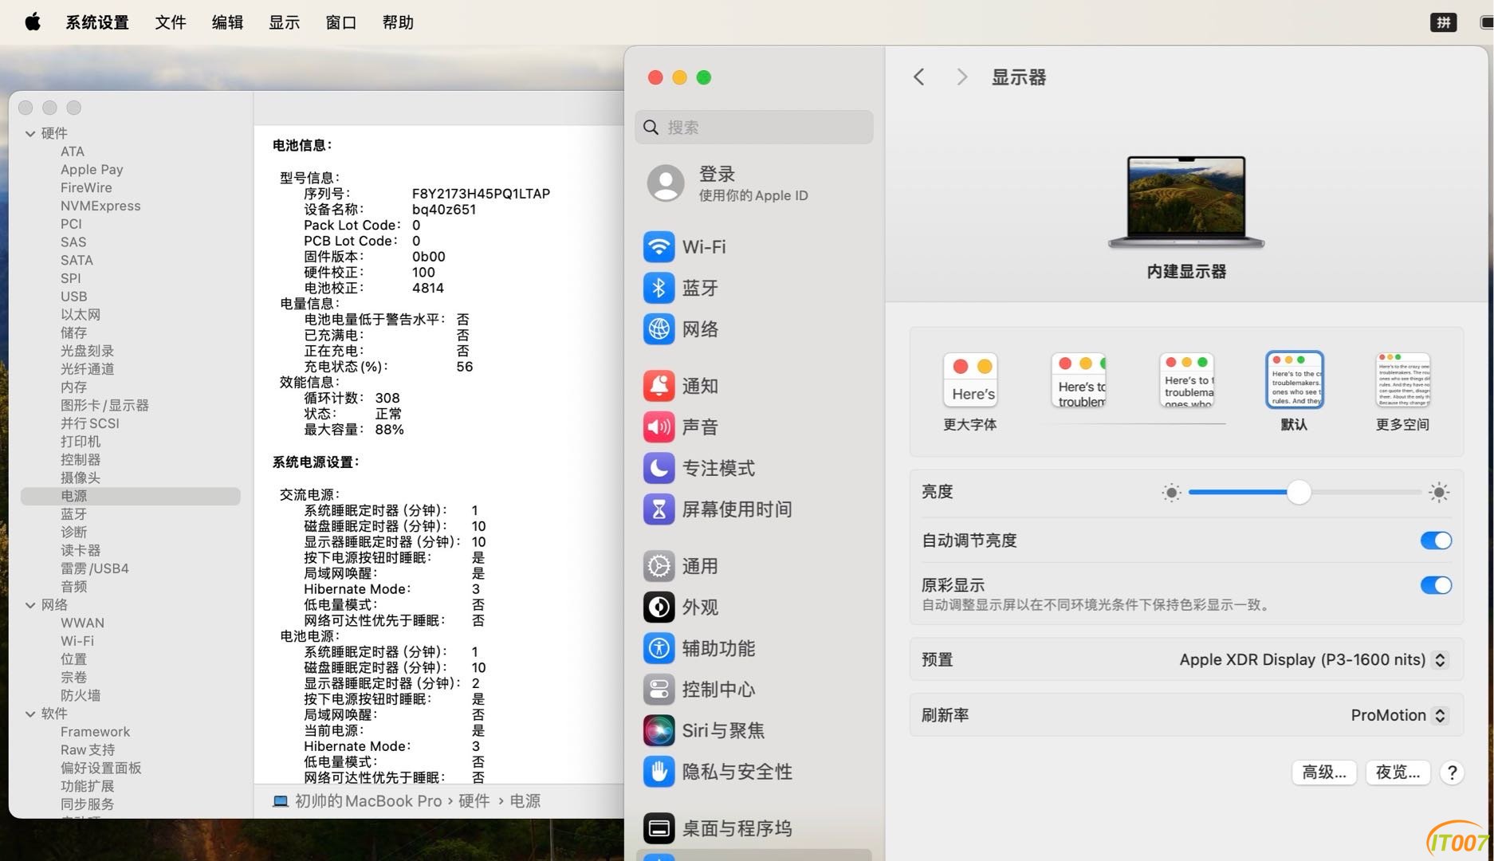Open the Apple menu

(33, 22)
